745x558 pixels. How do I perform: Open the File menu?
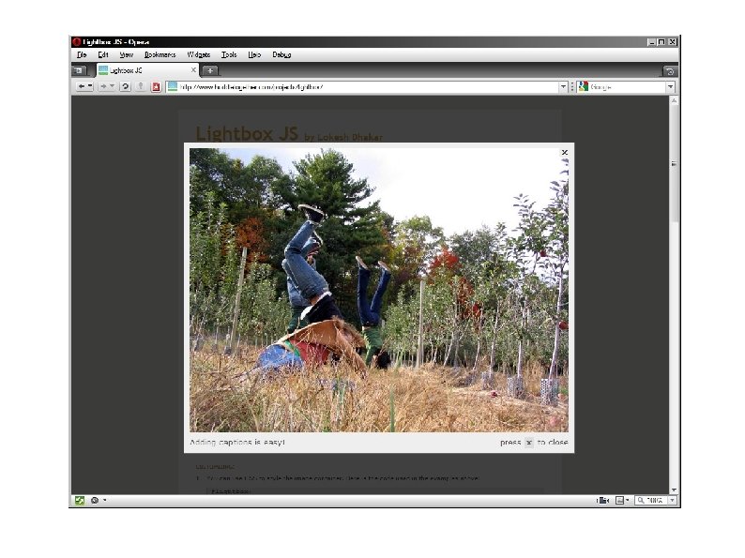click(82, 54)
